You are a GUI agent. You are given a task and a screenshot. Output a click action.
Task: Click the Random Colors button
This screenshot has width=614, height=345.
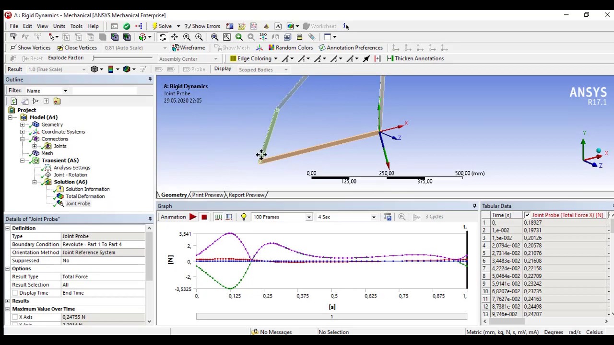click(x=290, y=47)
